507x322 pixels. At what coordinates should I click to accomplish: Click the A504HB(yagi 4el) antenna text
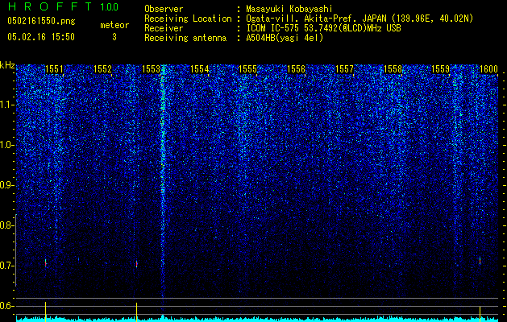[x=285, y=38]
